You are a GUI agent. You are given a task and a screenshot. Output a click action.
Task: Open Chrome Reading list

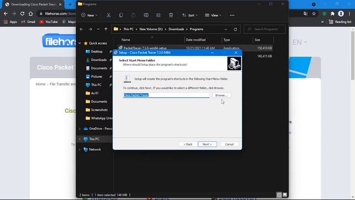click(x=340, y=22)
